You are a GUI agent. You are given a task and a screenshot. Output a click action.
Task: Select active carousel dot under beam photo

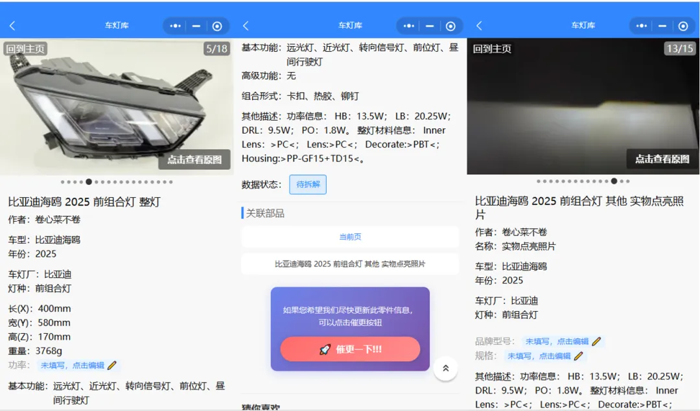[x=614, y=181]
